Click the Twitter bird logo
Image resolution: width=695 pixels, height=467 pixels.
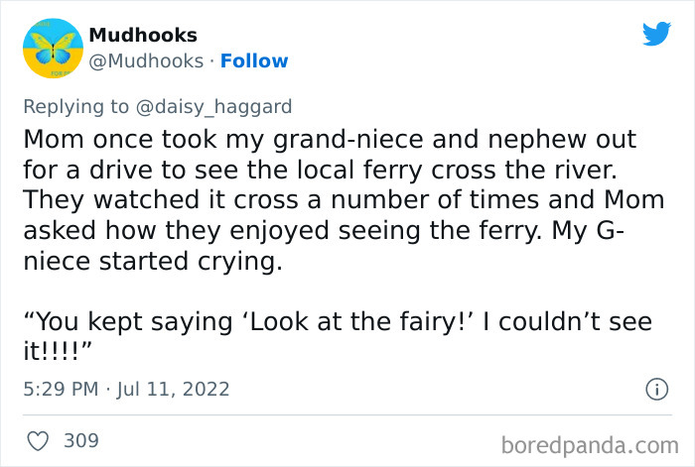click(x=656, y=35)
